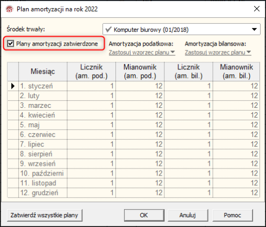The image size is (266, 227).
Task: Expand Zastosuj wzorzec planu under Amortyzacja podatkowa
Action: tap(142, 53)
